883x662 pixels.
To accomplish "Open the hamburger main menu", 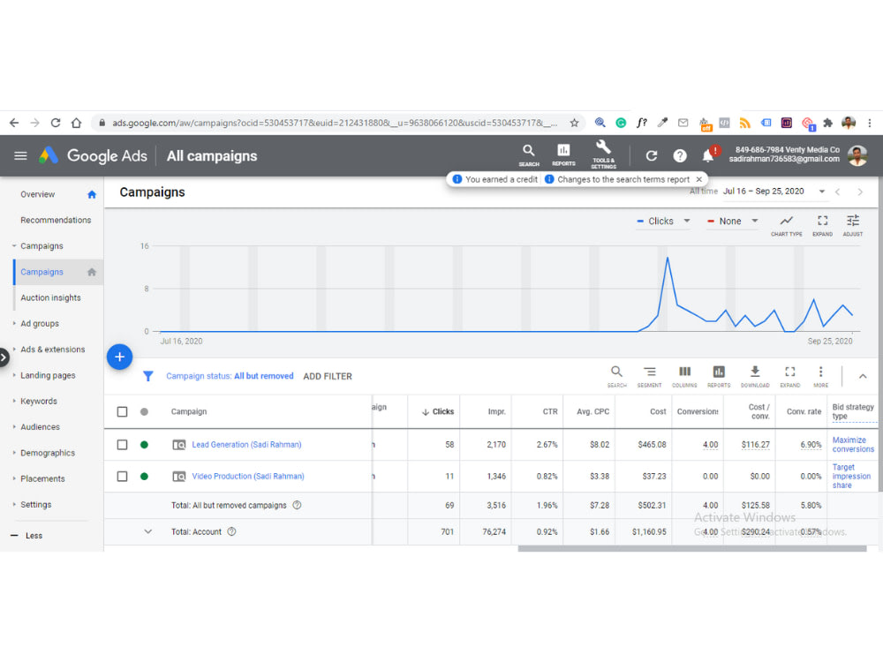I will (x=20, y=156).
